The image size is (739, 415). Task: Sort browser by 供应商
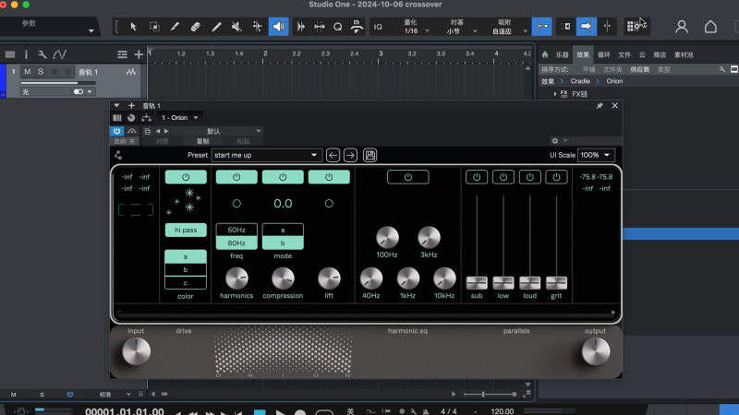(639, 69)
